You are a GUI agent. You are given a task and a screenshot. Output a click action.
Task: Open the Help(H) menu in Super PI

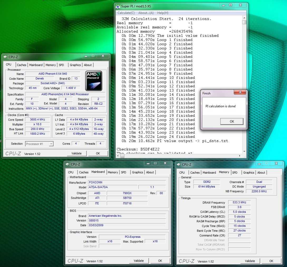(163, 13)
